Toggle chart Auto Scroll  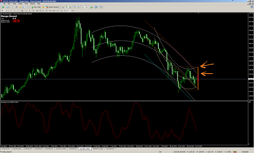[83, 7]
